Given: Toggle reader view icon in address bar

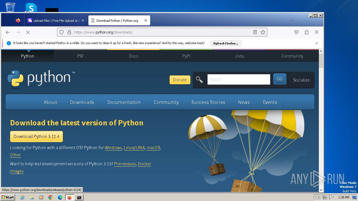Looking at the screenshot, I should [255, 32].
